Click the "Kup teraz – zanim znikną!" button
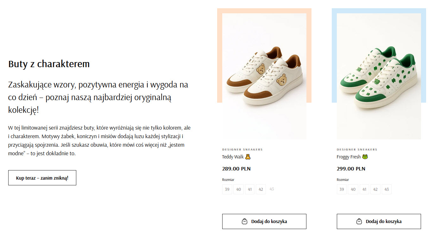The image size is (434, 243). tap(42, 178)
